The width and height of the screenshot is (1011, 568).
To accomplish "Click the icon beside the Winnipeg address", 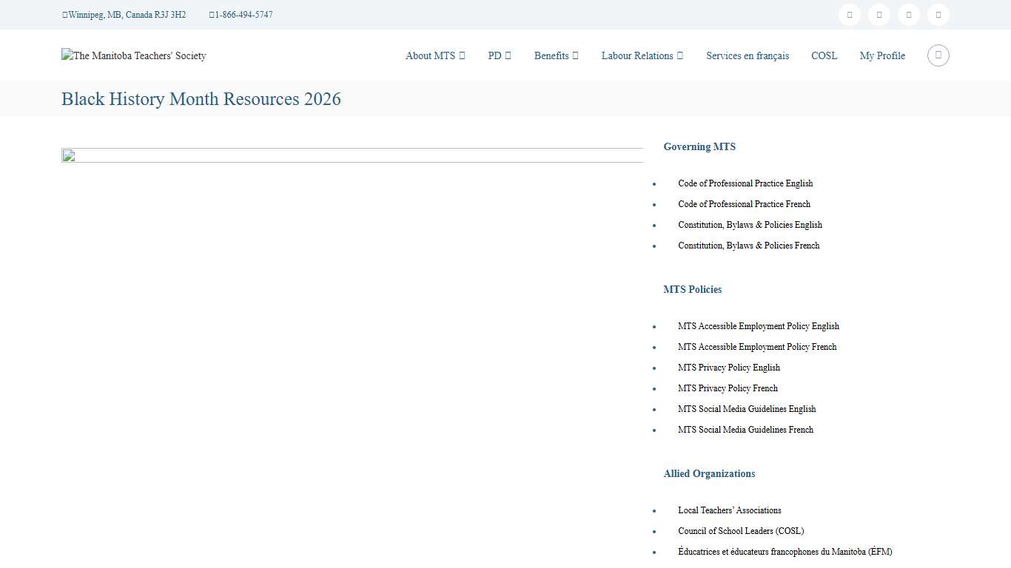I will (64, 15).
